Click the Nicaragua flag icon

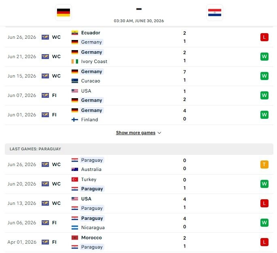75,228
